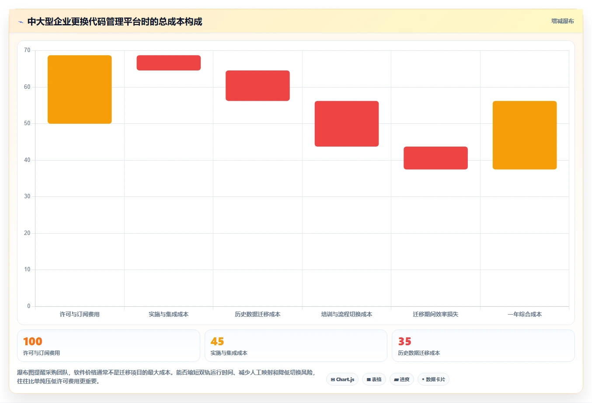Click the red 实施与集成成本 bar

tap(169, 63)
